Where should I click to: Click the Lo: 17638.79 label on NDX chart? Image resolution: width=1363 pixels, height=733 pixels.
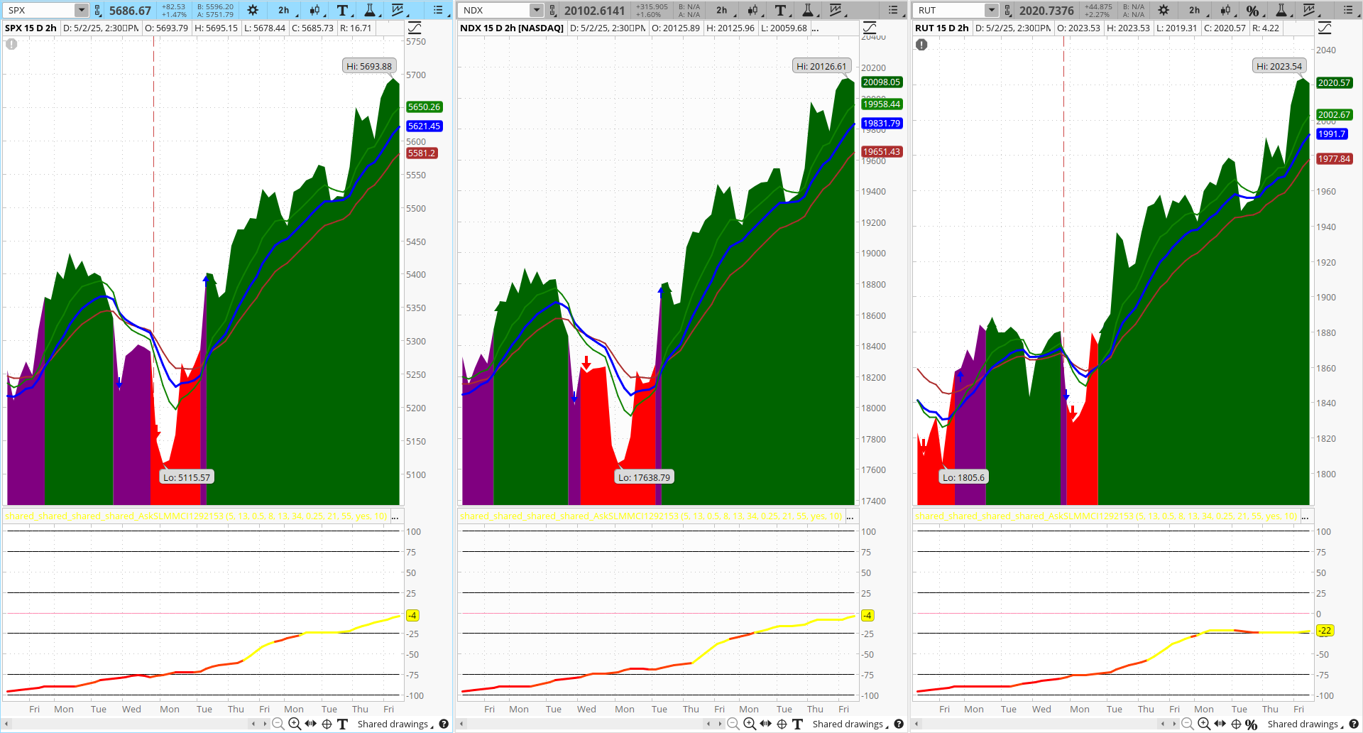(644, 477)
